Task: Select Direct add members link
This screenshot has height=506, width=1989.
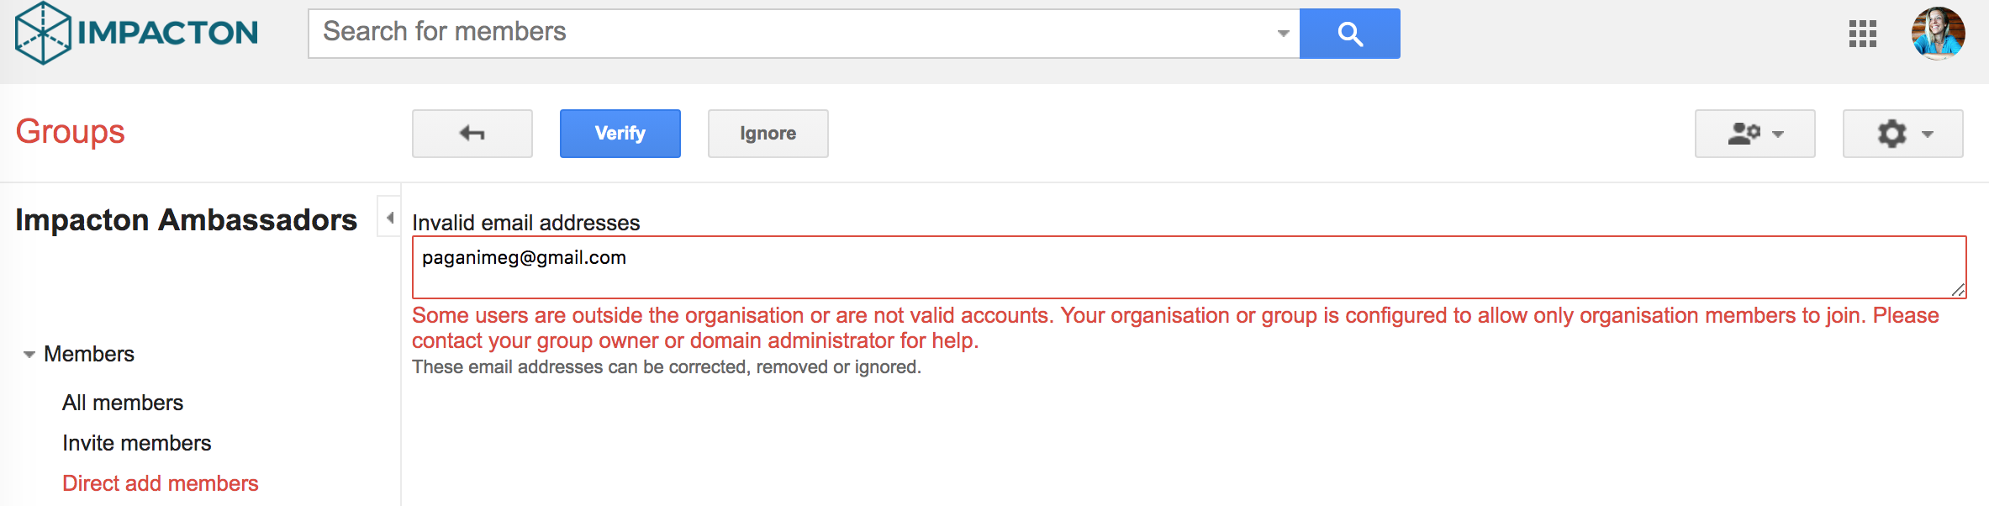Action: (161, 483)
